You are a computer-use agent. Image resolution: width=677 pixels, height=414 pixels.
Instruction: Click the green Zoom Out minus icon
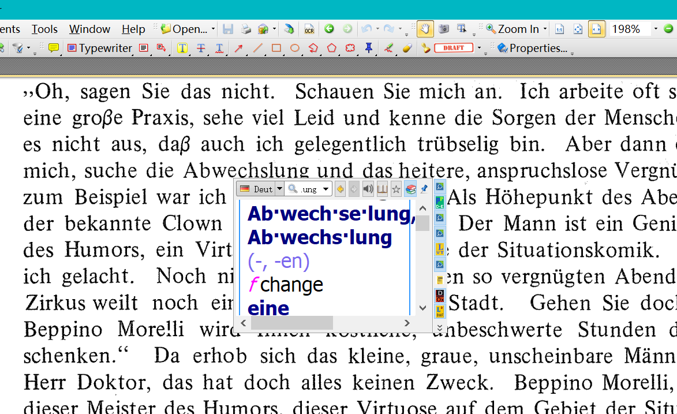click(668, 29)
